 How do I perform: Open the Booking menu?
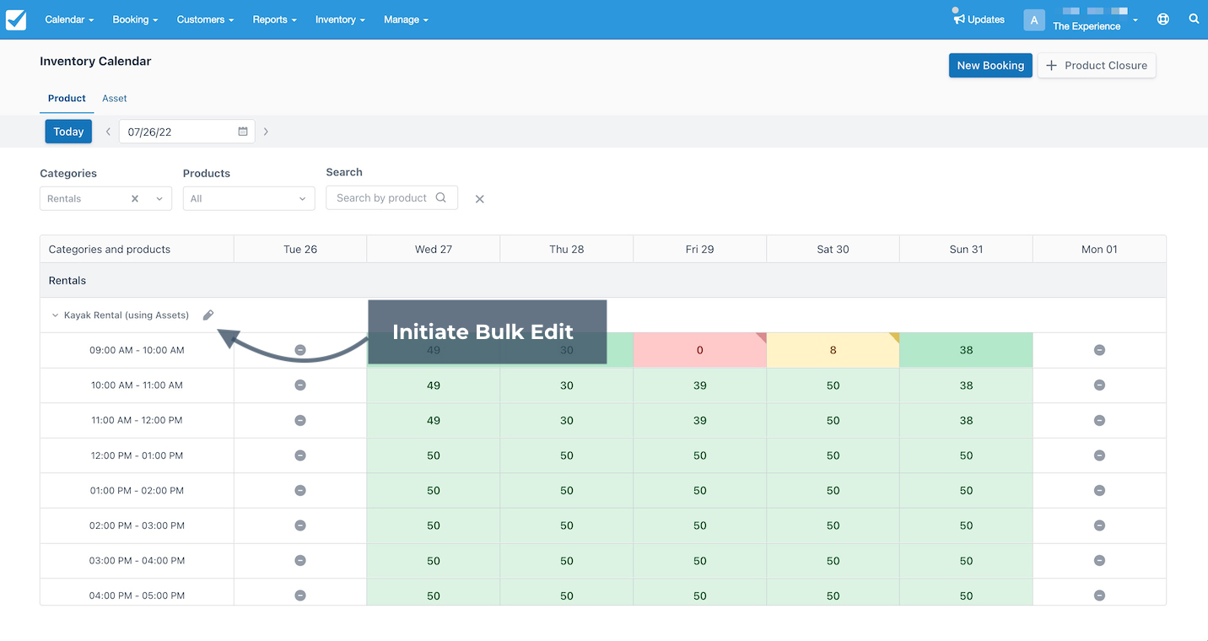pos(135,19)
